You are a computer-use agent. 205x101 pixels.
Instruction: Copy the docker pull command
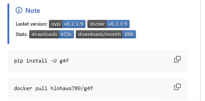pos(177,87)
